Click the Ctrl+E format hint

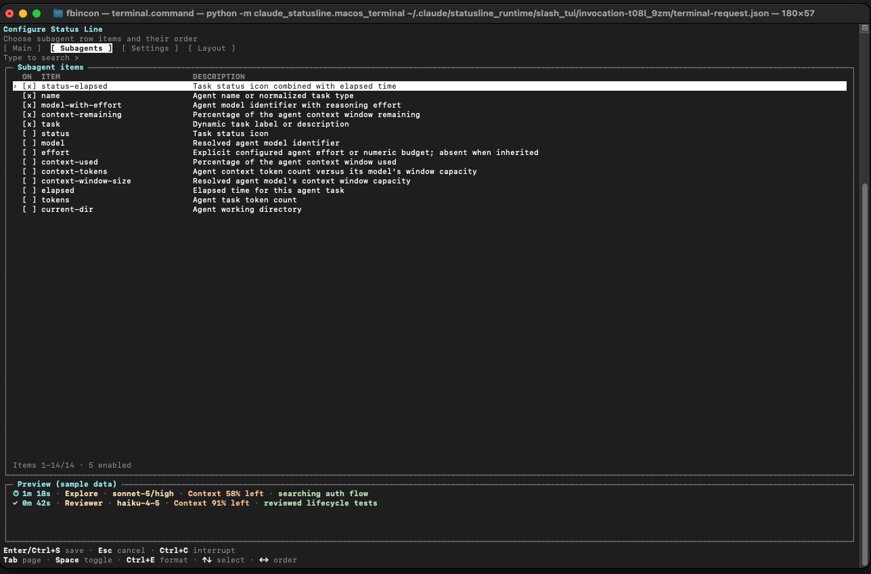click(x=157, y=560)
